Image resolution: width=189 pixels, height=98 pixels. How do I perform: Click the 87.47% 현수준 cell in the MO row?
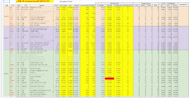(x=175, y=7)
